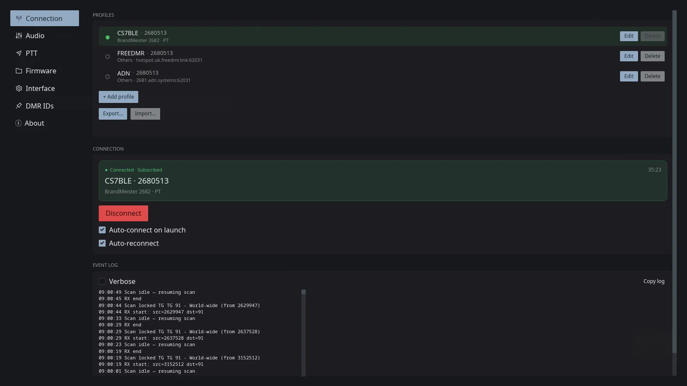687x386 pixels.
Task: Toggle the Auto-reconnect checkbox
Action: 102,243
